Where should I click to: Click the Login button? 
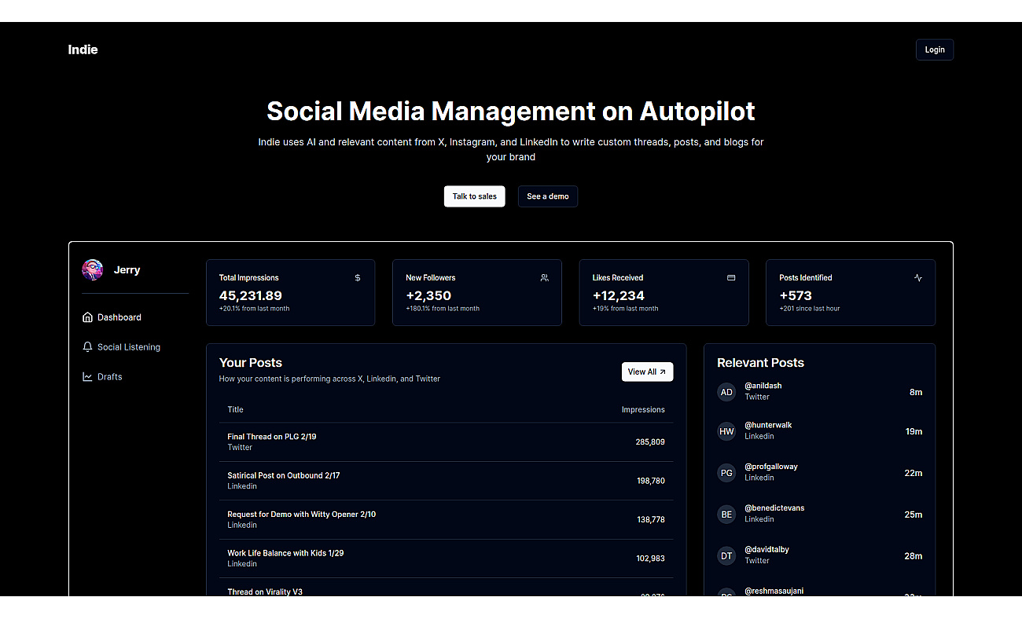[935, 49]
